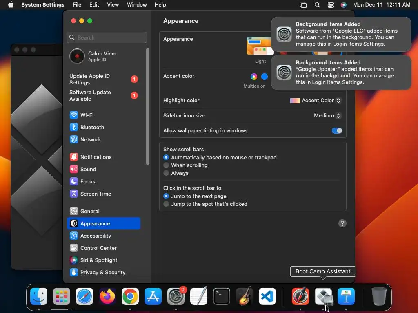Open the View menu
The image size is (418, 313).
click(x=113, y=5)
